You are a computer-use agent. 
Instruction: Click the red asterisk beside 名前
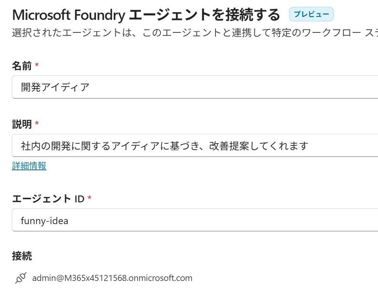point(37,66)
